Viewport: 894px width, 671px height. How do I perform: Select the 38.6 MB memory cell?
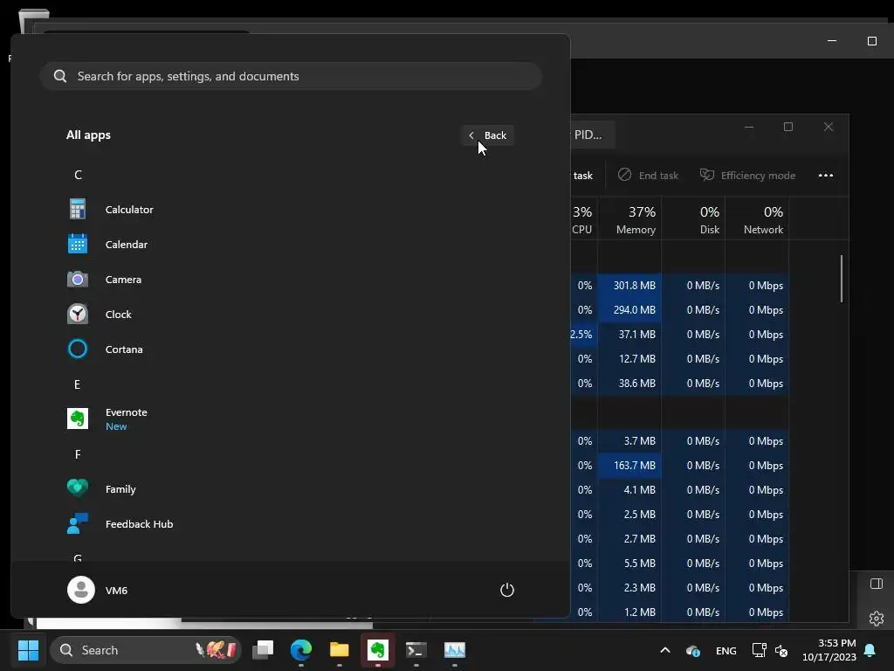(x=629, y=384)
